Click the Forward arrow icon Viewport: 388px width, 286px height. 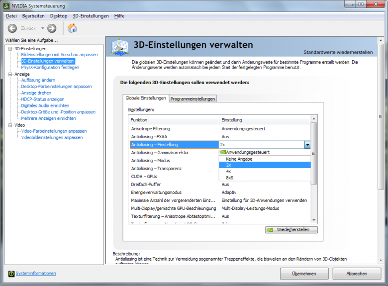click(x=52, y=28)
